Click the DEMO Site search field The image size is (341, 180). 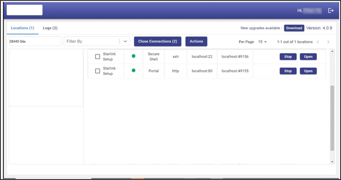point(35,41)
